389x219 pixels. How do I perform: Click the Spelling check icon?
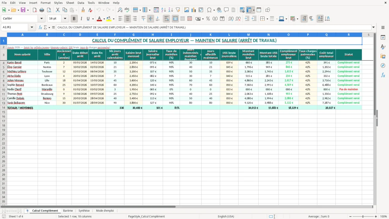(127, 10)
